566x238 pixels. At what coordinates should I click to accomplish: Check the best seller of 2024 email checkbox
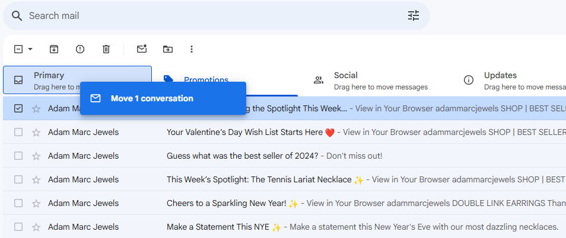coord(18,156)
